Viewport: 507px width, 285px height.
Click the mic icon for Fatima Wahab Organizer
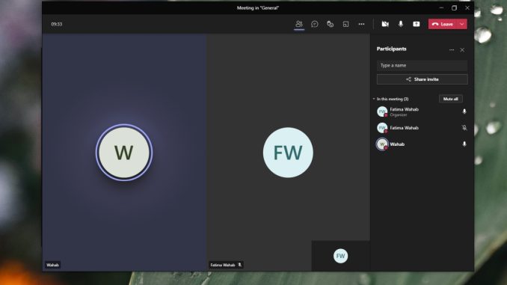coord(464,111)
